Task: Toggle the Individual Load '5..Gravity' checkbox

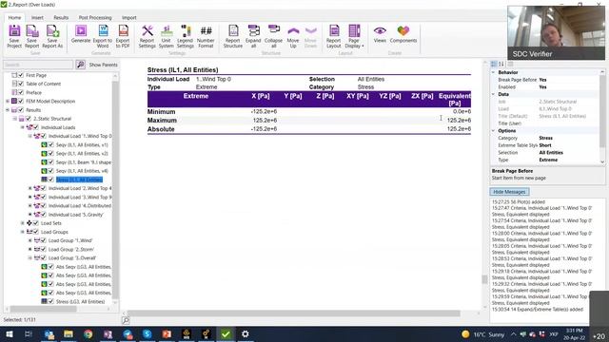Action: 43,215
